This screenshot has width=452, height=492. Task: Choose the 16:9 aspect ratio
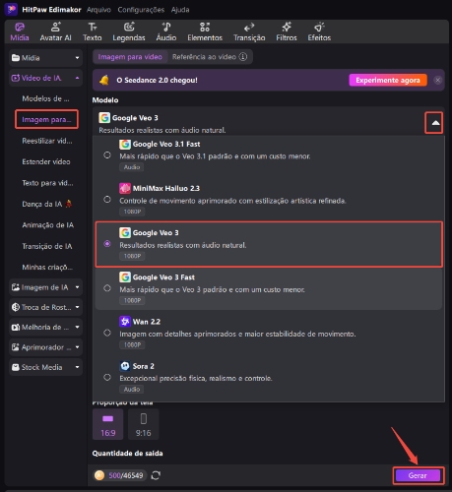click(x=108, y=424)
